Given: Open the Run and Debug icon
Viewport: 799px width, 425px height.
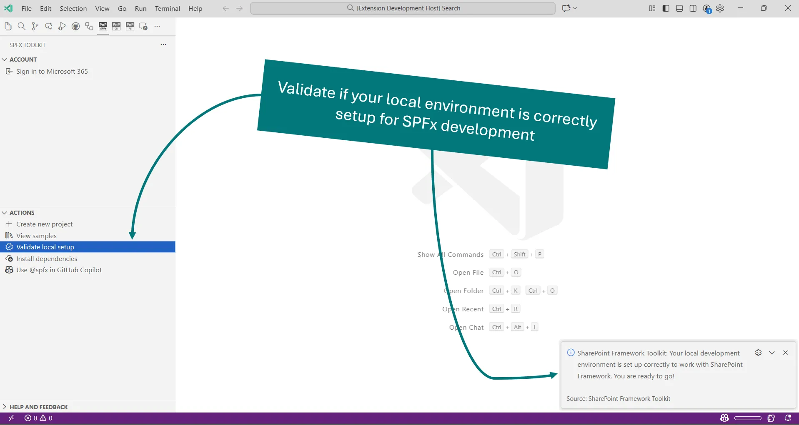Looking at the screenshot, I should [62, 26].
